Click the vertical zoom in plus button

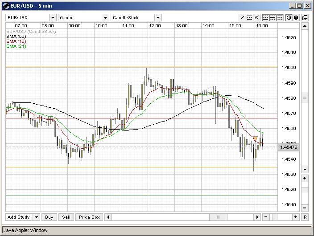click(x=305, y=178)
